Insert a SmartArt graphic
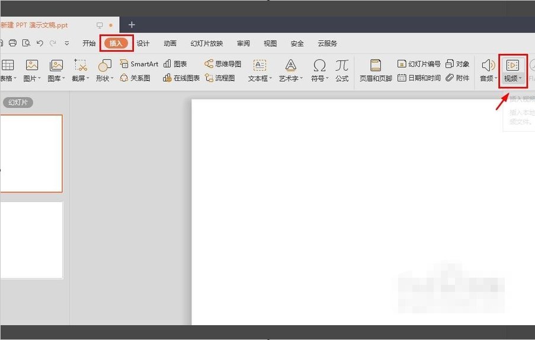535x340 pixels. (139, 64)
